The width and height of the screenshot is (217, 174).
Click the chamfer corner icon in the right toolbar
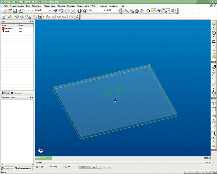pyautogui.click(x=214, y=80)
